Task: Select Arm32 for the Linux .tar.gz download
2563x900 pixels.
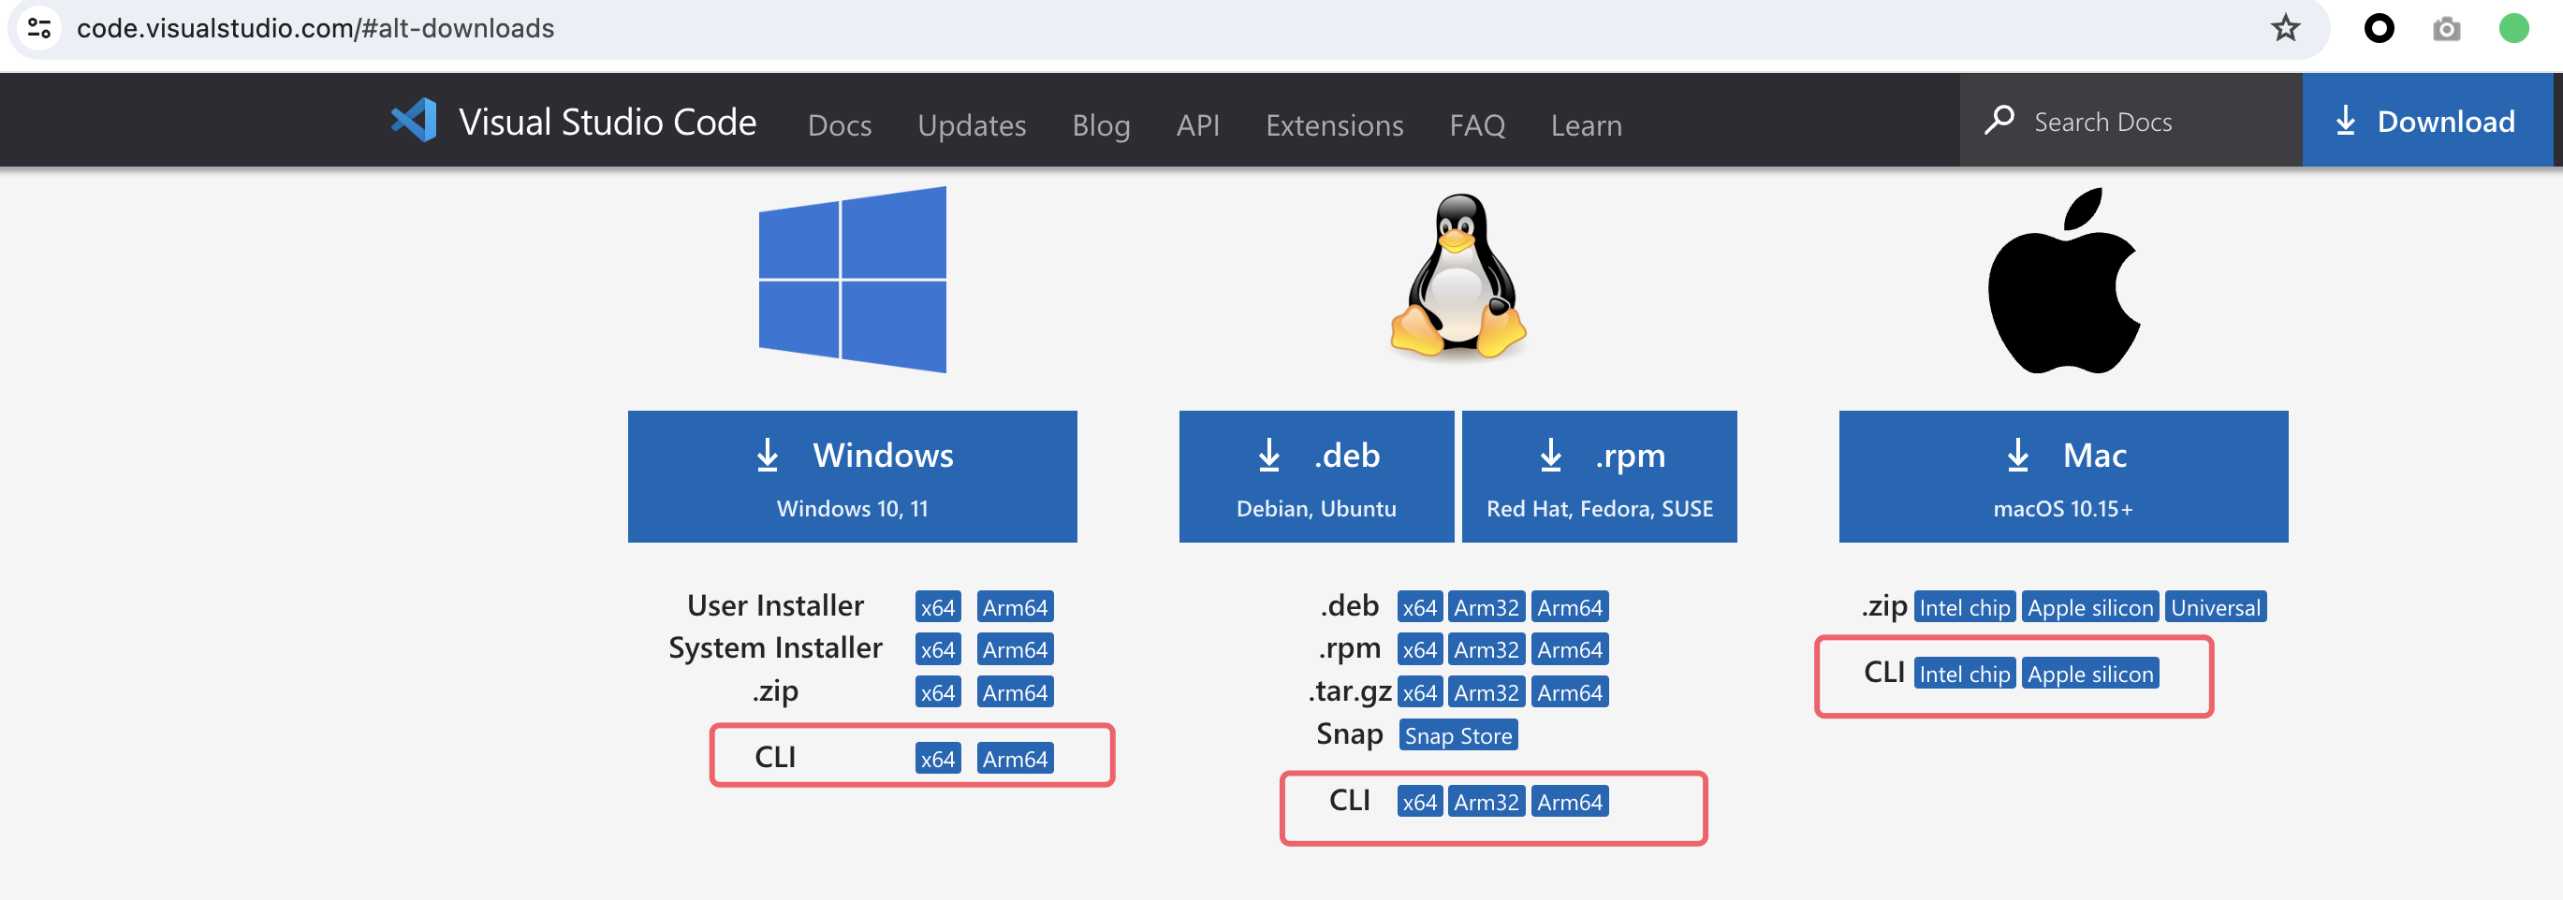Action: click(x=1487, y=691)
